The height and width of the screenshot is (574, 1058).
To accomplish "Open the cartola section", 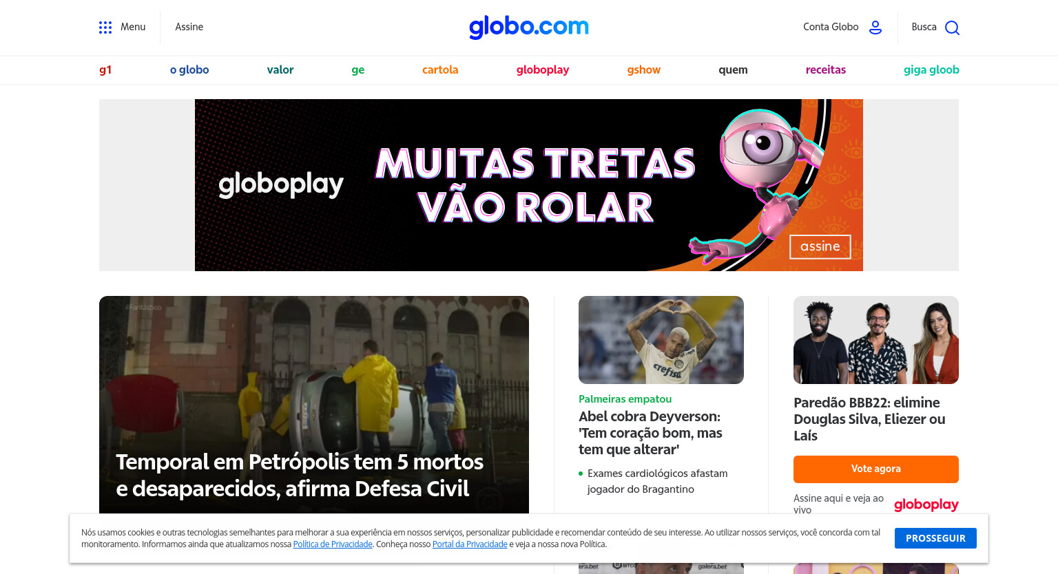I will (440, 70).
